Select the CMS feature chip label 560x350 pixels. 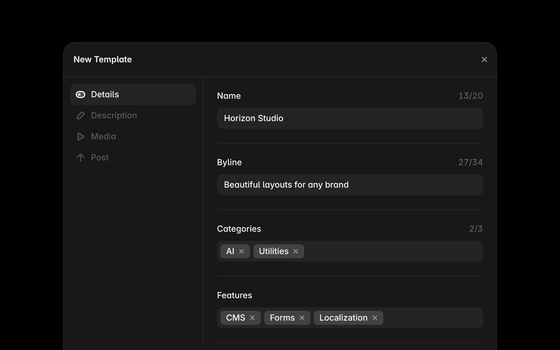236,318
